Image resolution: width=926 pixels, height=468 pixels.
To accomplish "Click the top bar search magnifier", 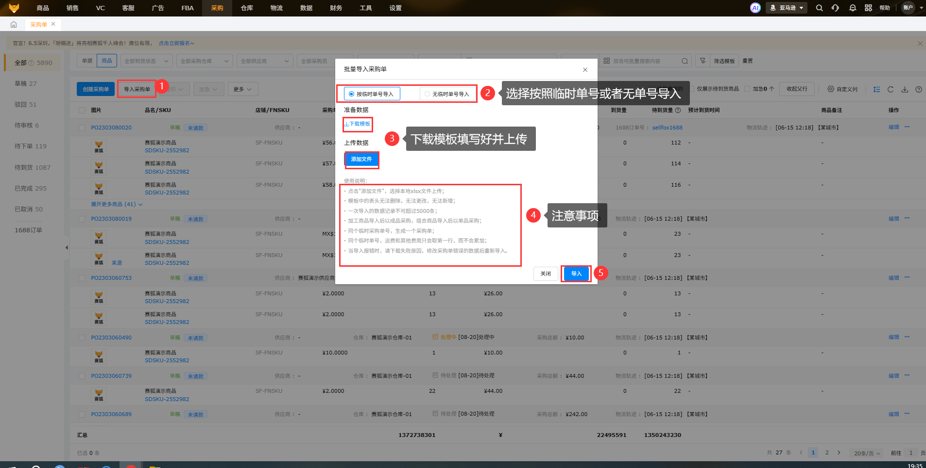I will point(819,8).
